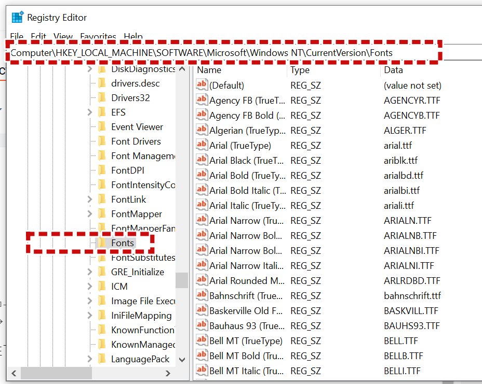Open the View menu
The height and width of the screenshot is (384, 482).
click(63, 36)
